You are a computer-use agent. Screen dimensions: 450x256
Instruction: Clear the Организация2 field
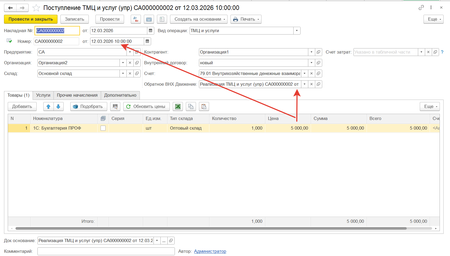pos(130,63)
